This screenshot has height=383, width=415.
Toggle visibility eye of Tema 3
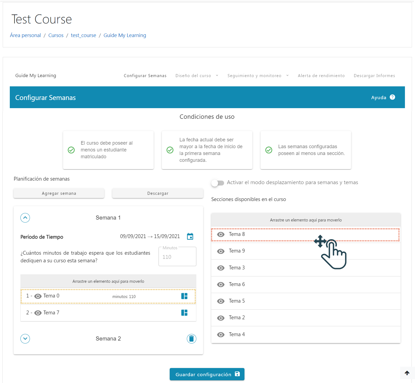click(x=221, y=268)
